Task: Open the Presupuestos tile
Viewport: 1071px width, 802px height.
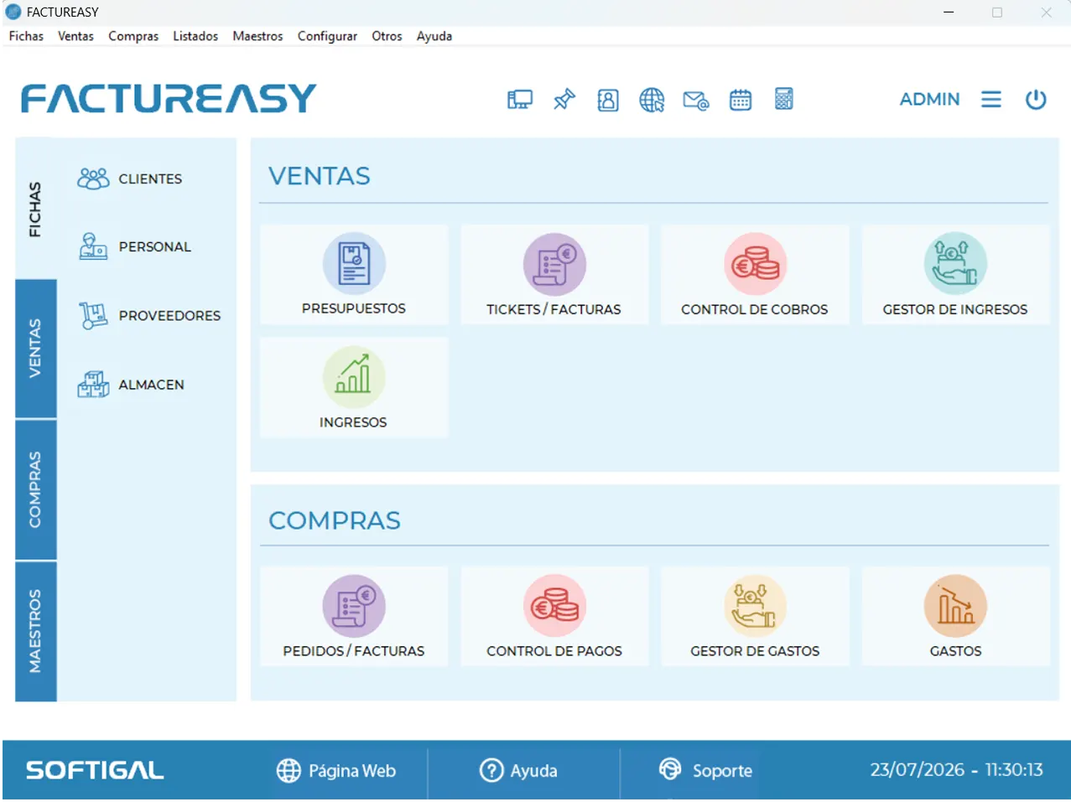Action: 354,274
